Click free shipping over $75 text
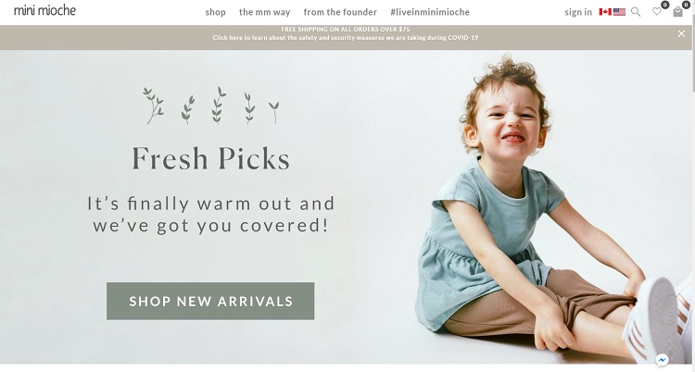This screenshot has width=695, height=372. [x=346, y=30]
